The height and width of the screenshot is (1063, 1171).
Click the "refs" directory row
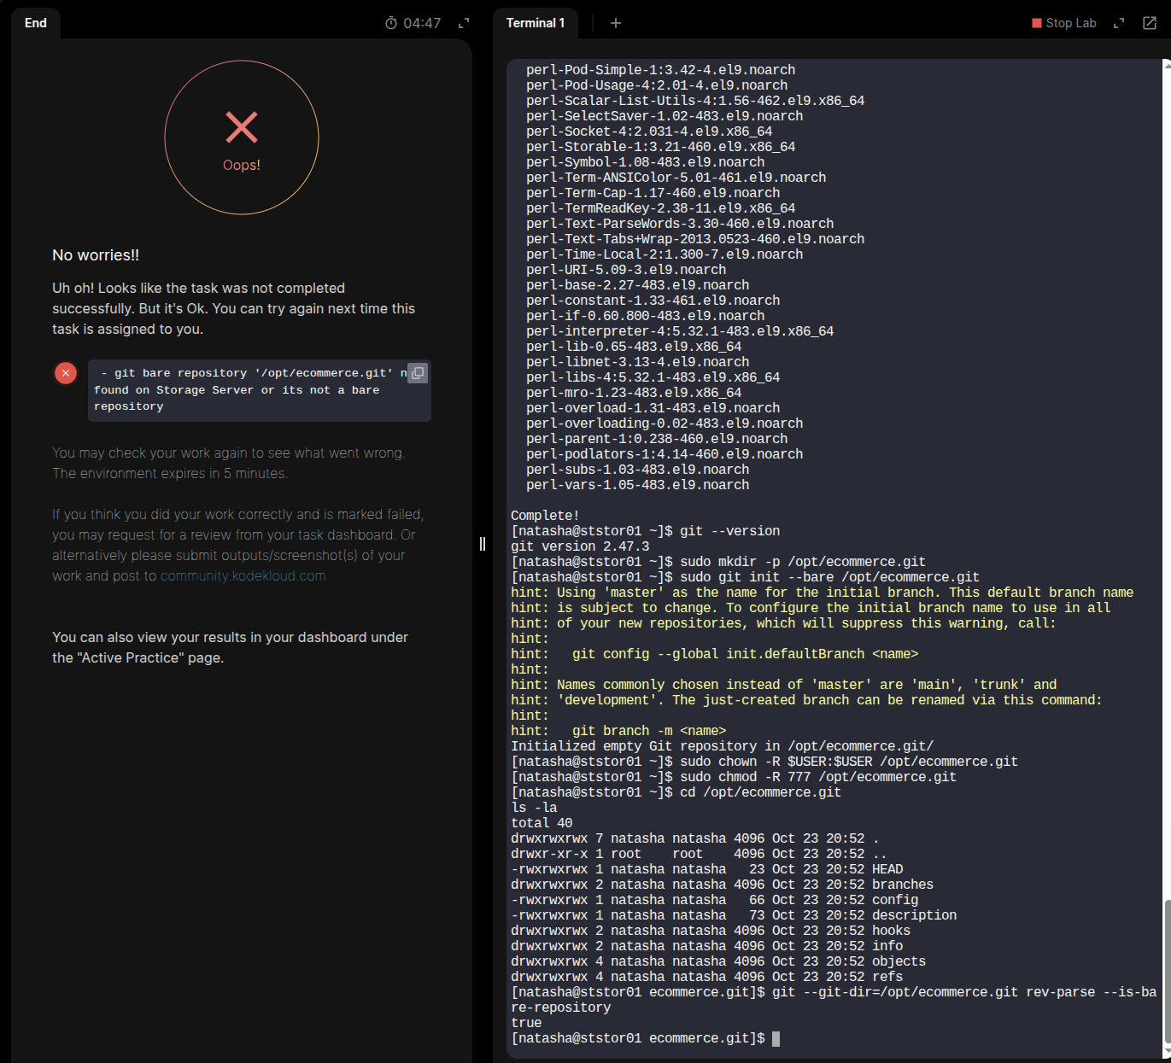click(707, 977)
